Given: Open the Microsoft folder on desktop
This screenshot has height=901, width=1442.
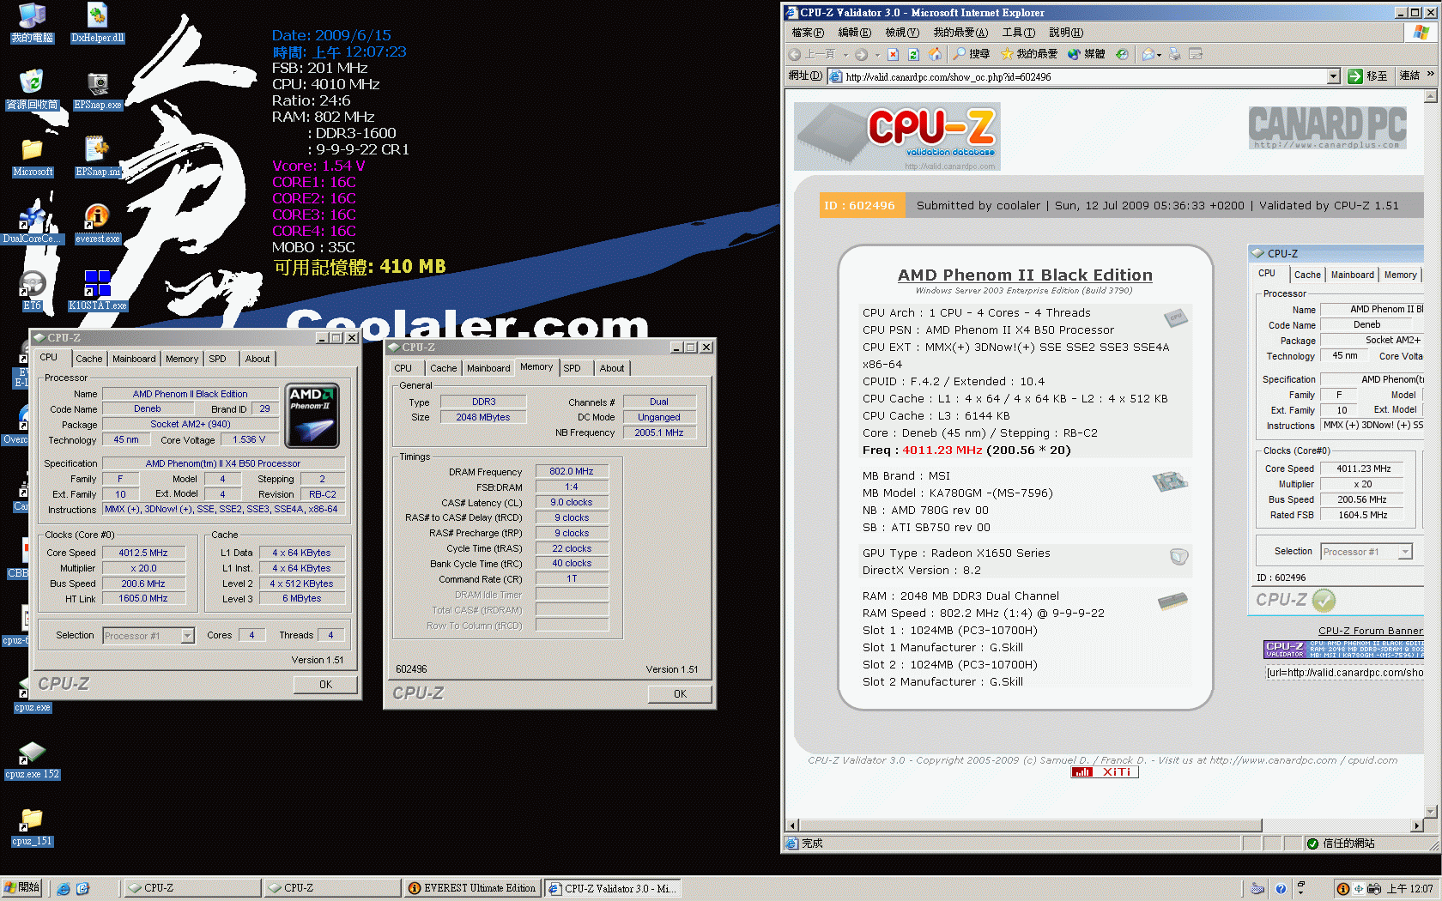Looking at the screenshot, I should point(33,156).
